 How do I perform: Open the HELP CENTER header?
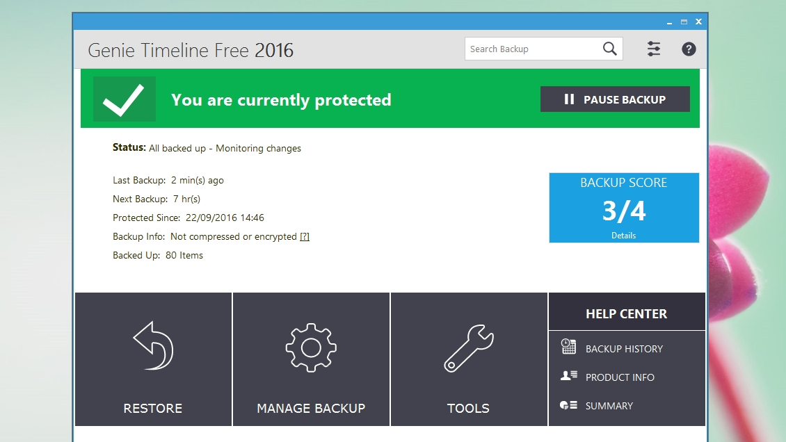tap(627, 313)
